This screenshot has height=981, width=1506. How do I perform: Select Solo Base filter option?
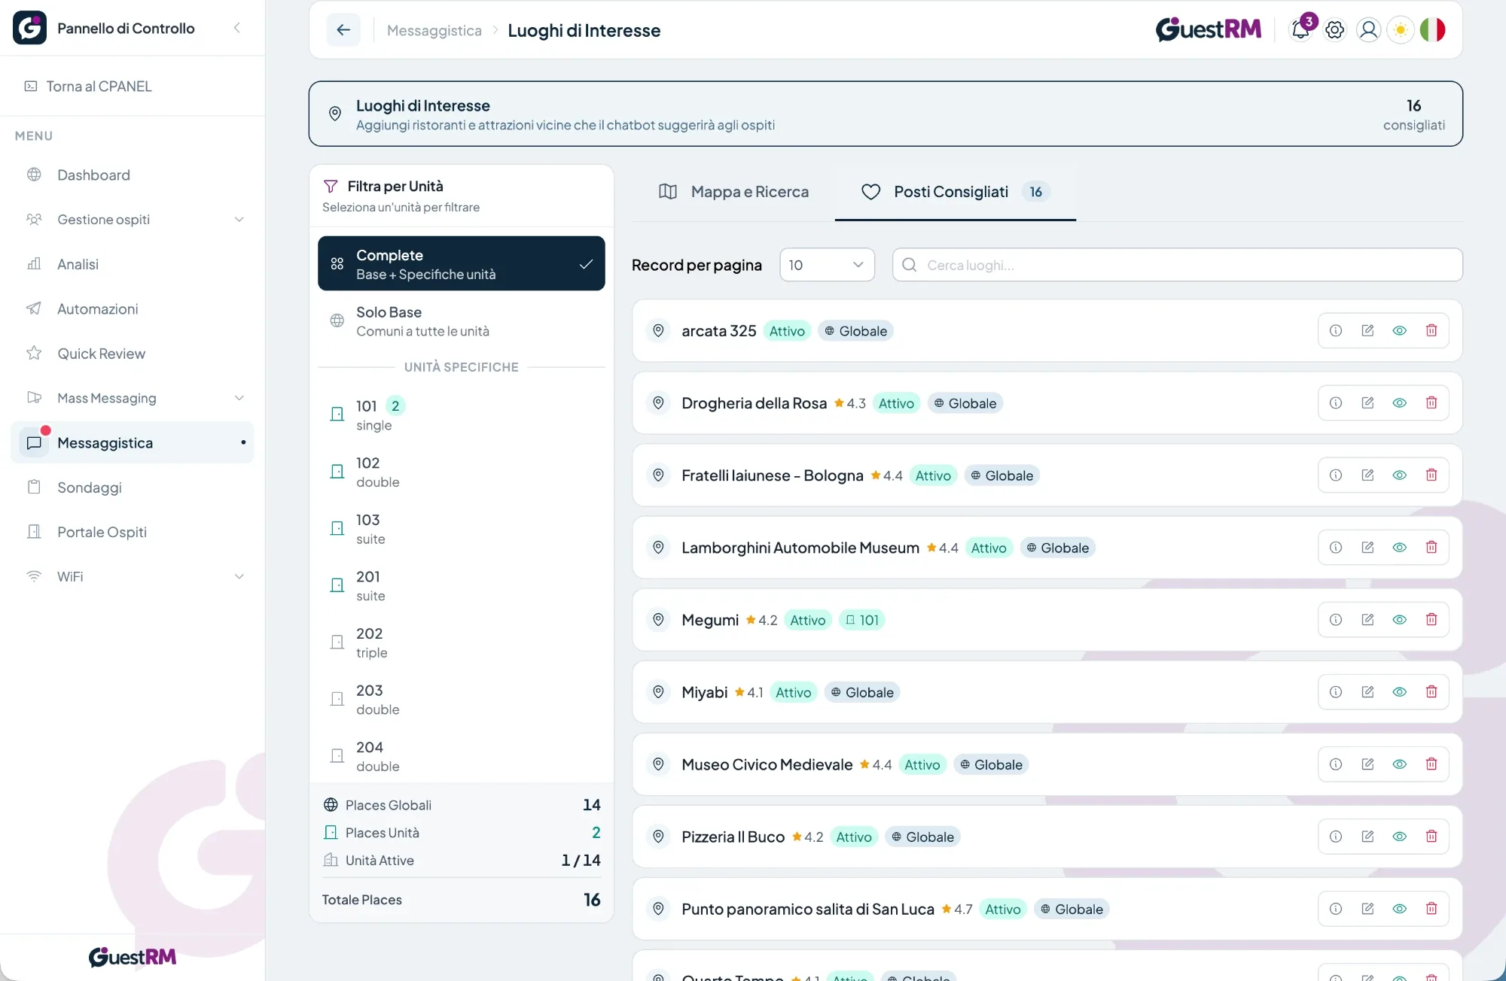[x=462, y=321]
